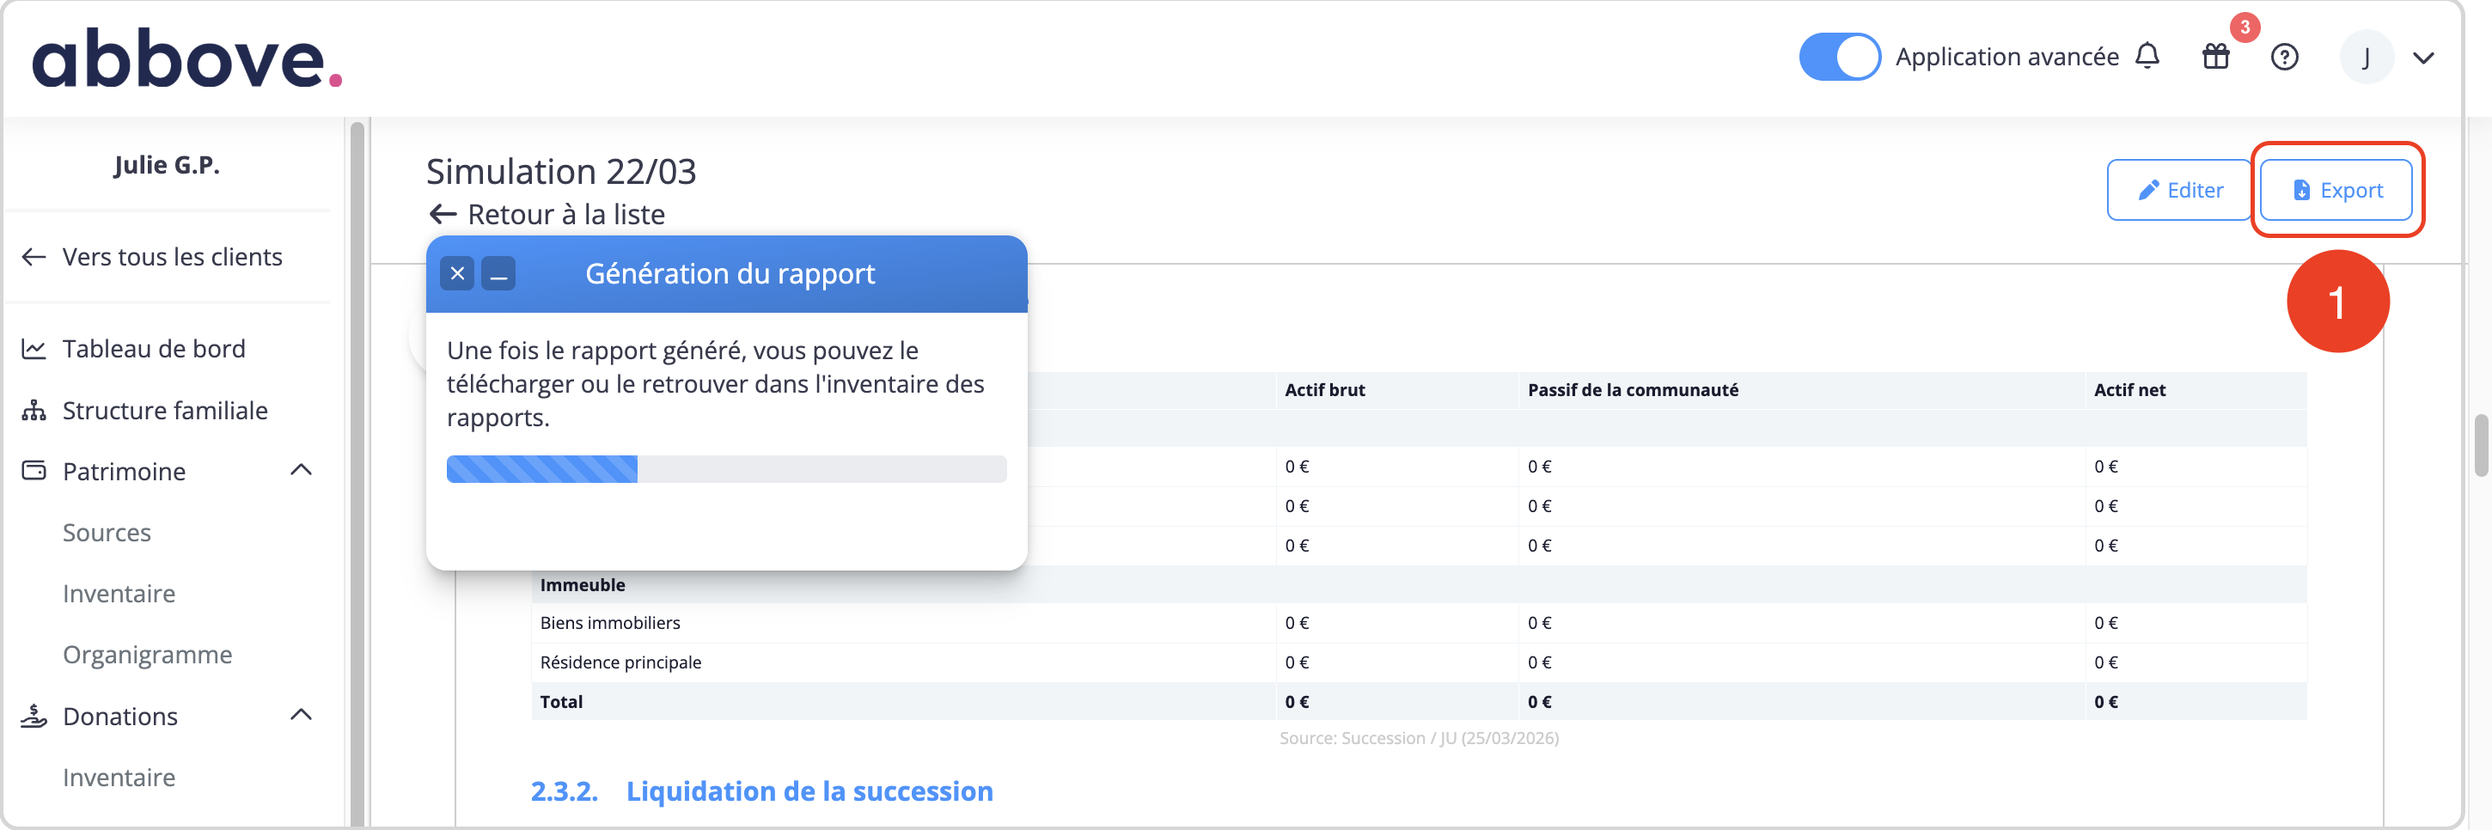Close the report generation popup
2492x830 pixels.
tap(457, 274)
